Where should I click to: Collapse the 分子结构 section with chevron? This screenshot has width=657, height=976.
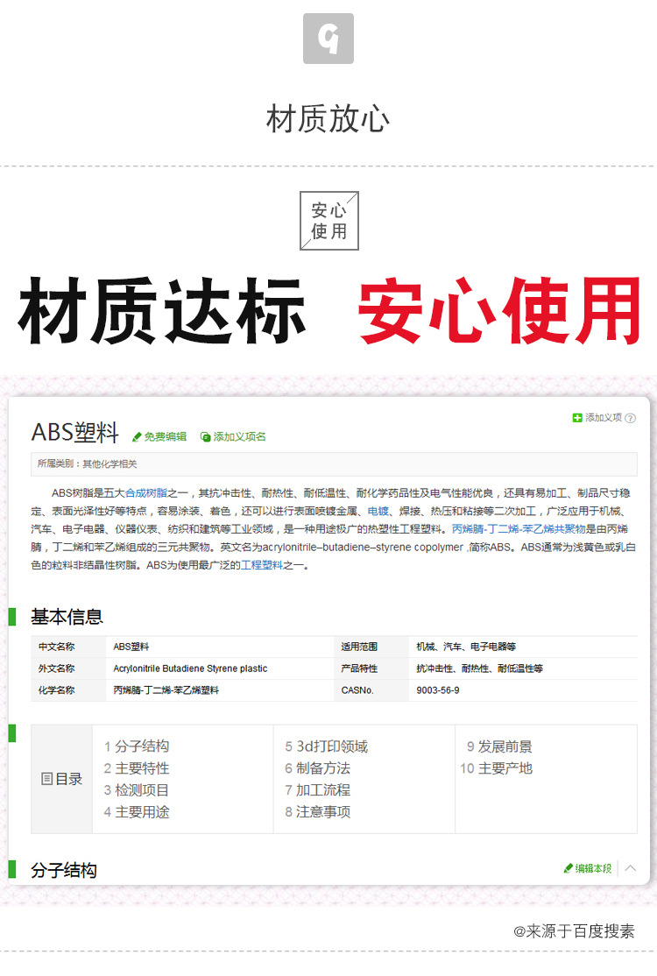click(630, 867)
